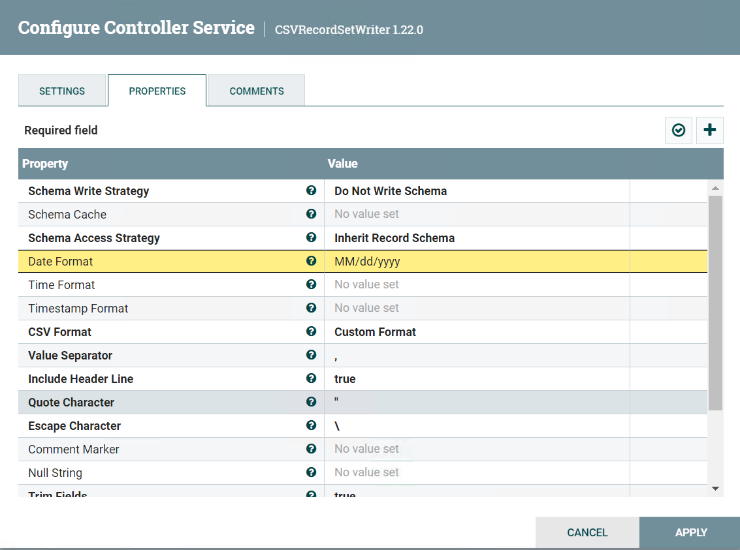Click the scrollbar down arrow
This screenshot has width=740, height=550.
[x=715, y=487]
